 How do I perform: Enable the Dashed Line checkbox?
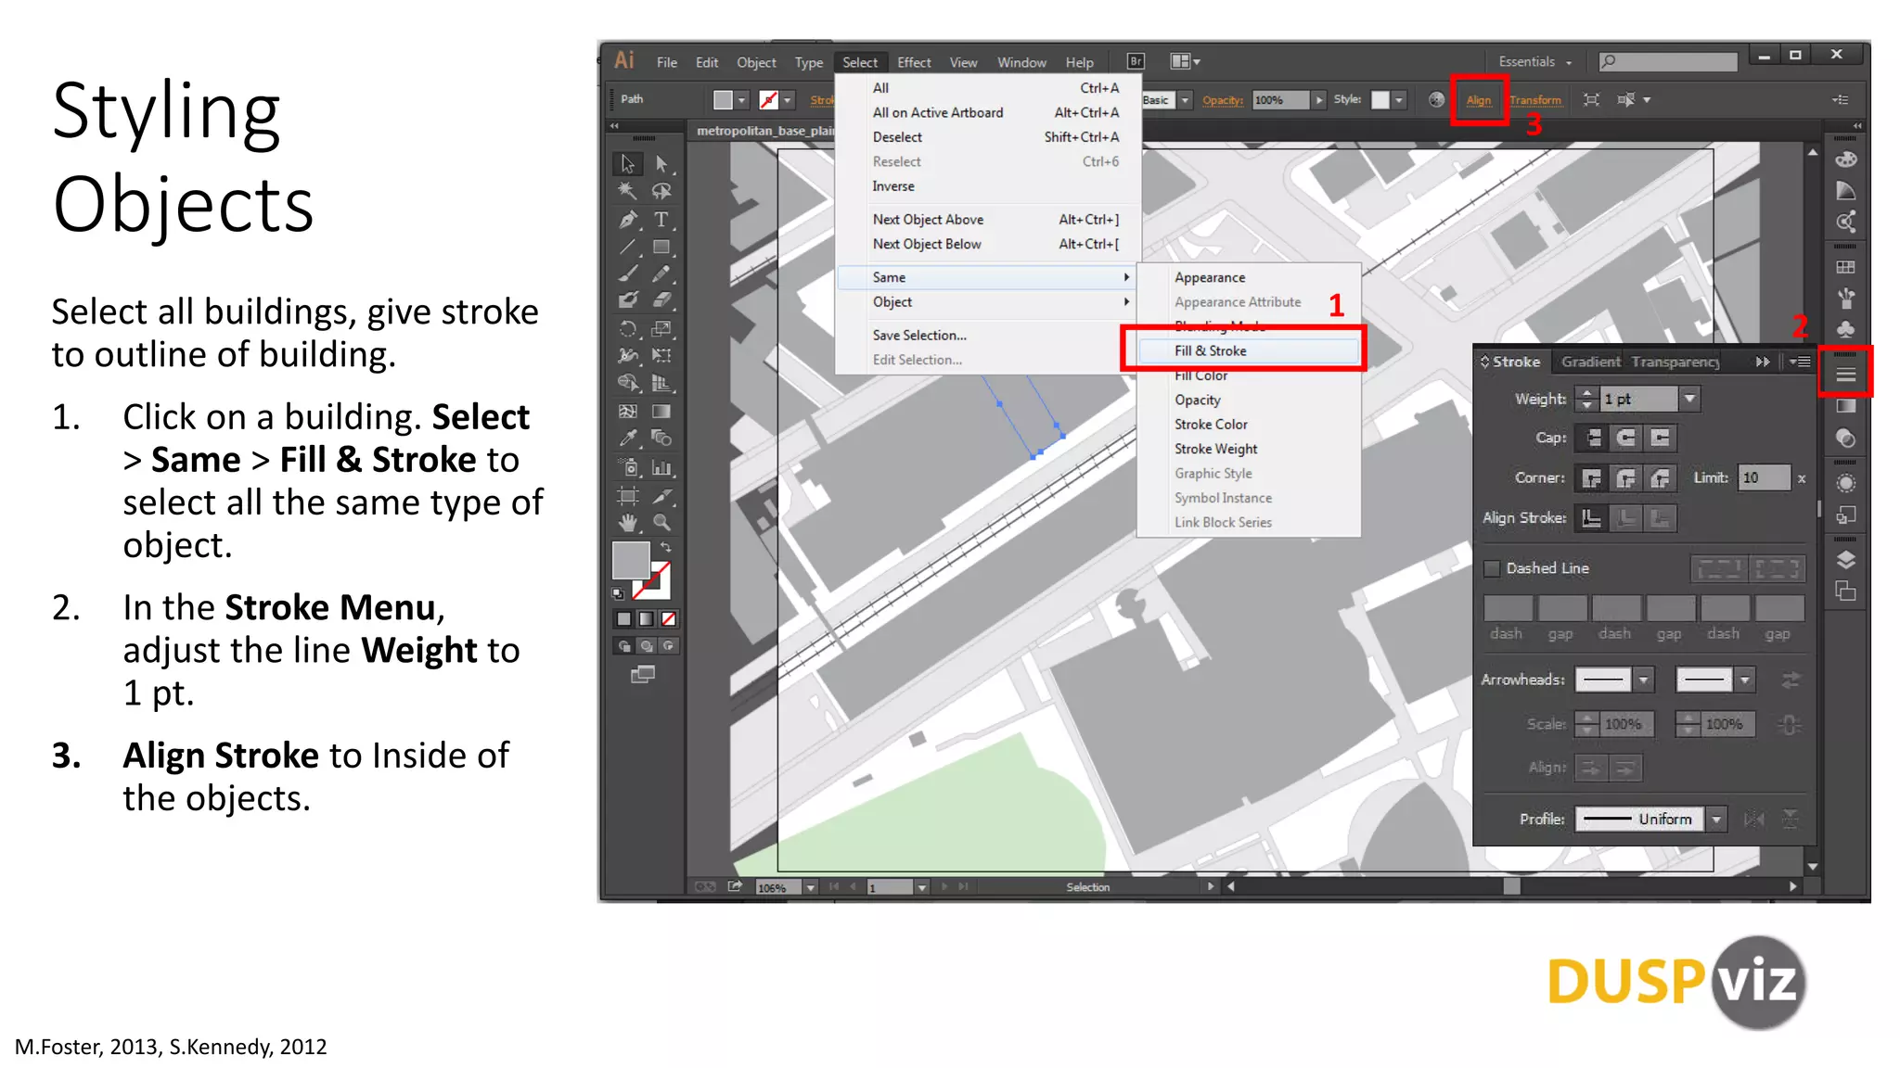[x=1492, y=568]
